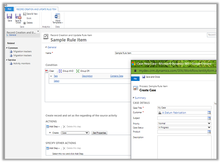Image resolution: width=221 pixels, height=163 pixels.
Task: Click the Save & Close ribbon icon
Action: coord(18,16)
